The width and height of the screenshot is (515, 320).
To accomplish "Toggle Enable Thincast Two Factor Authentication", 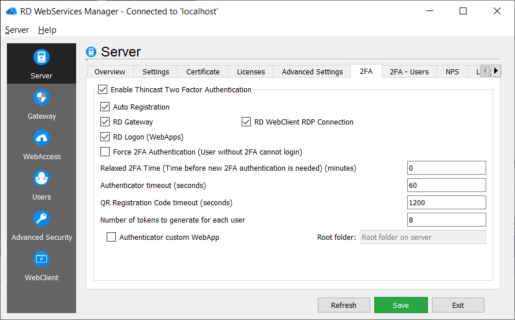I will [x=103, y=89].
